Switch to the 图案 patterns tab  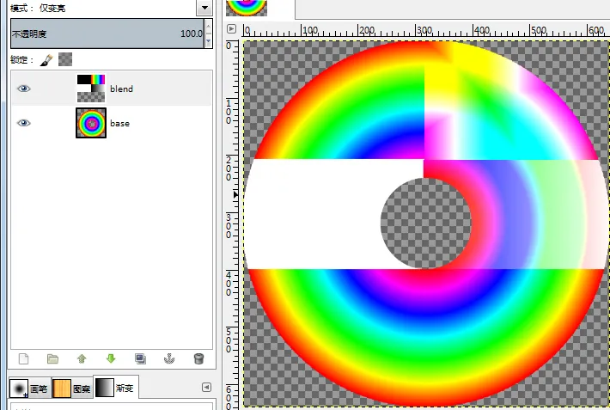[72, 389]
